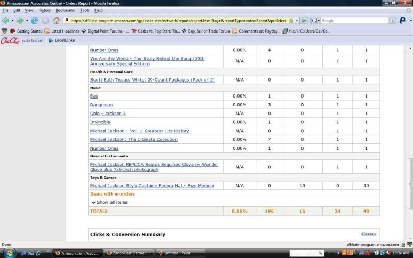The width and height of the screenshot is (413, 258).
Task: Open the Tools menu
Action: click(x=85, y=10)
